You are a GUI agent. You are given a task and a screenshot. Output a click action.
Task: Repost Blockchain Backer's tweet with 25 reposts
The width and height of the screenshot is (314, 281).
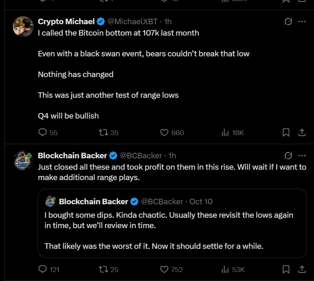pos(103,269)
